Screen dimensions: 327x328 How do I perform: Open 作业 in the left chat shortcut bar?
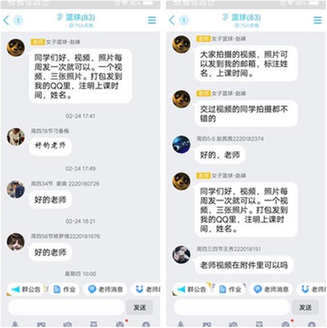coord(64,289)
